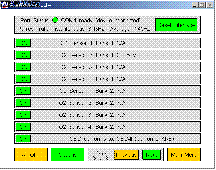Viewport: 216px width, 170px height.
Task: Switch off O2 Sensor 4, Bank 1
Action: tap(23, 79)
